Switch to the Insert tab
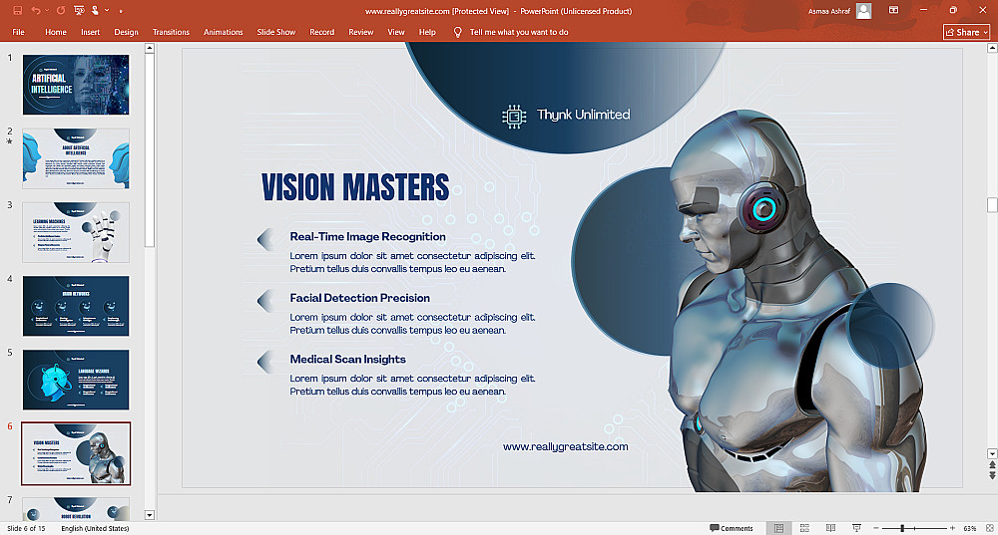Image resolution: width=998 pixels, height=535 pixels. 91,32
